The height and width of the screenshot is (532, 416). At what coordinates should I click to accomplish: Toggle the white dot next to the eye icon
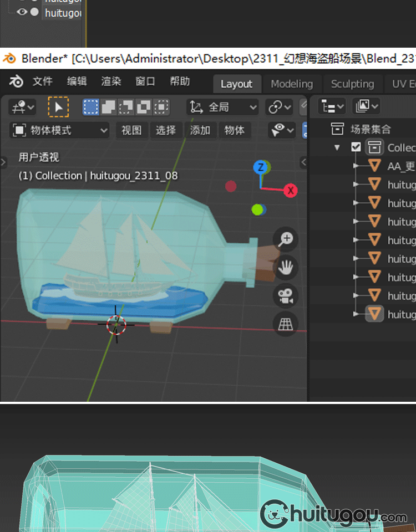34,12
